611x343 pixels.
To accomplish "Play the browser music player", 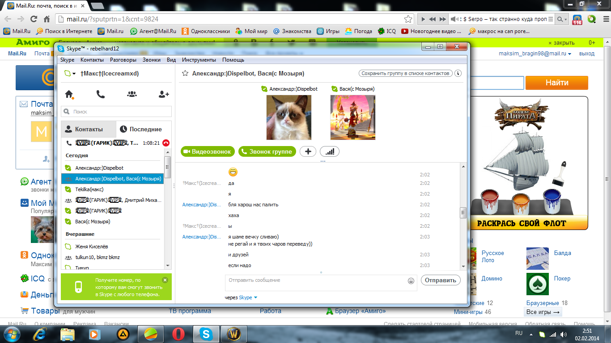I will 423,19.
